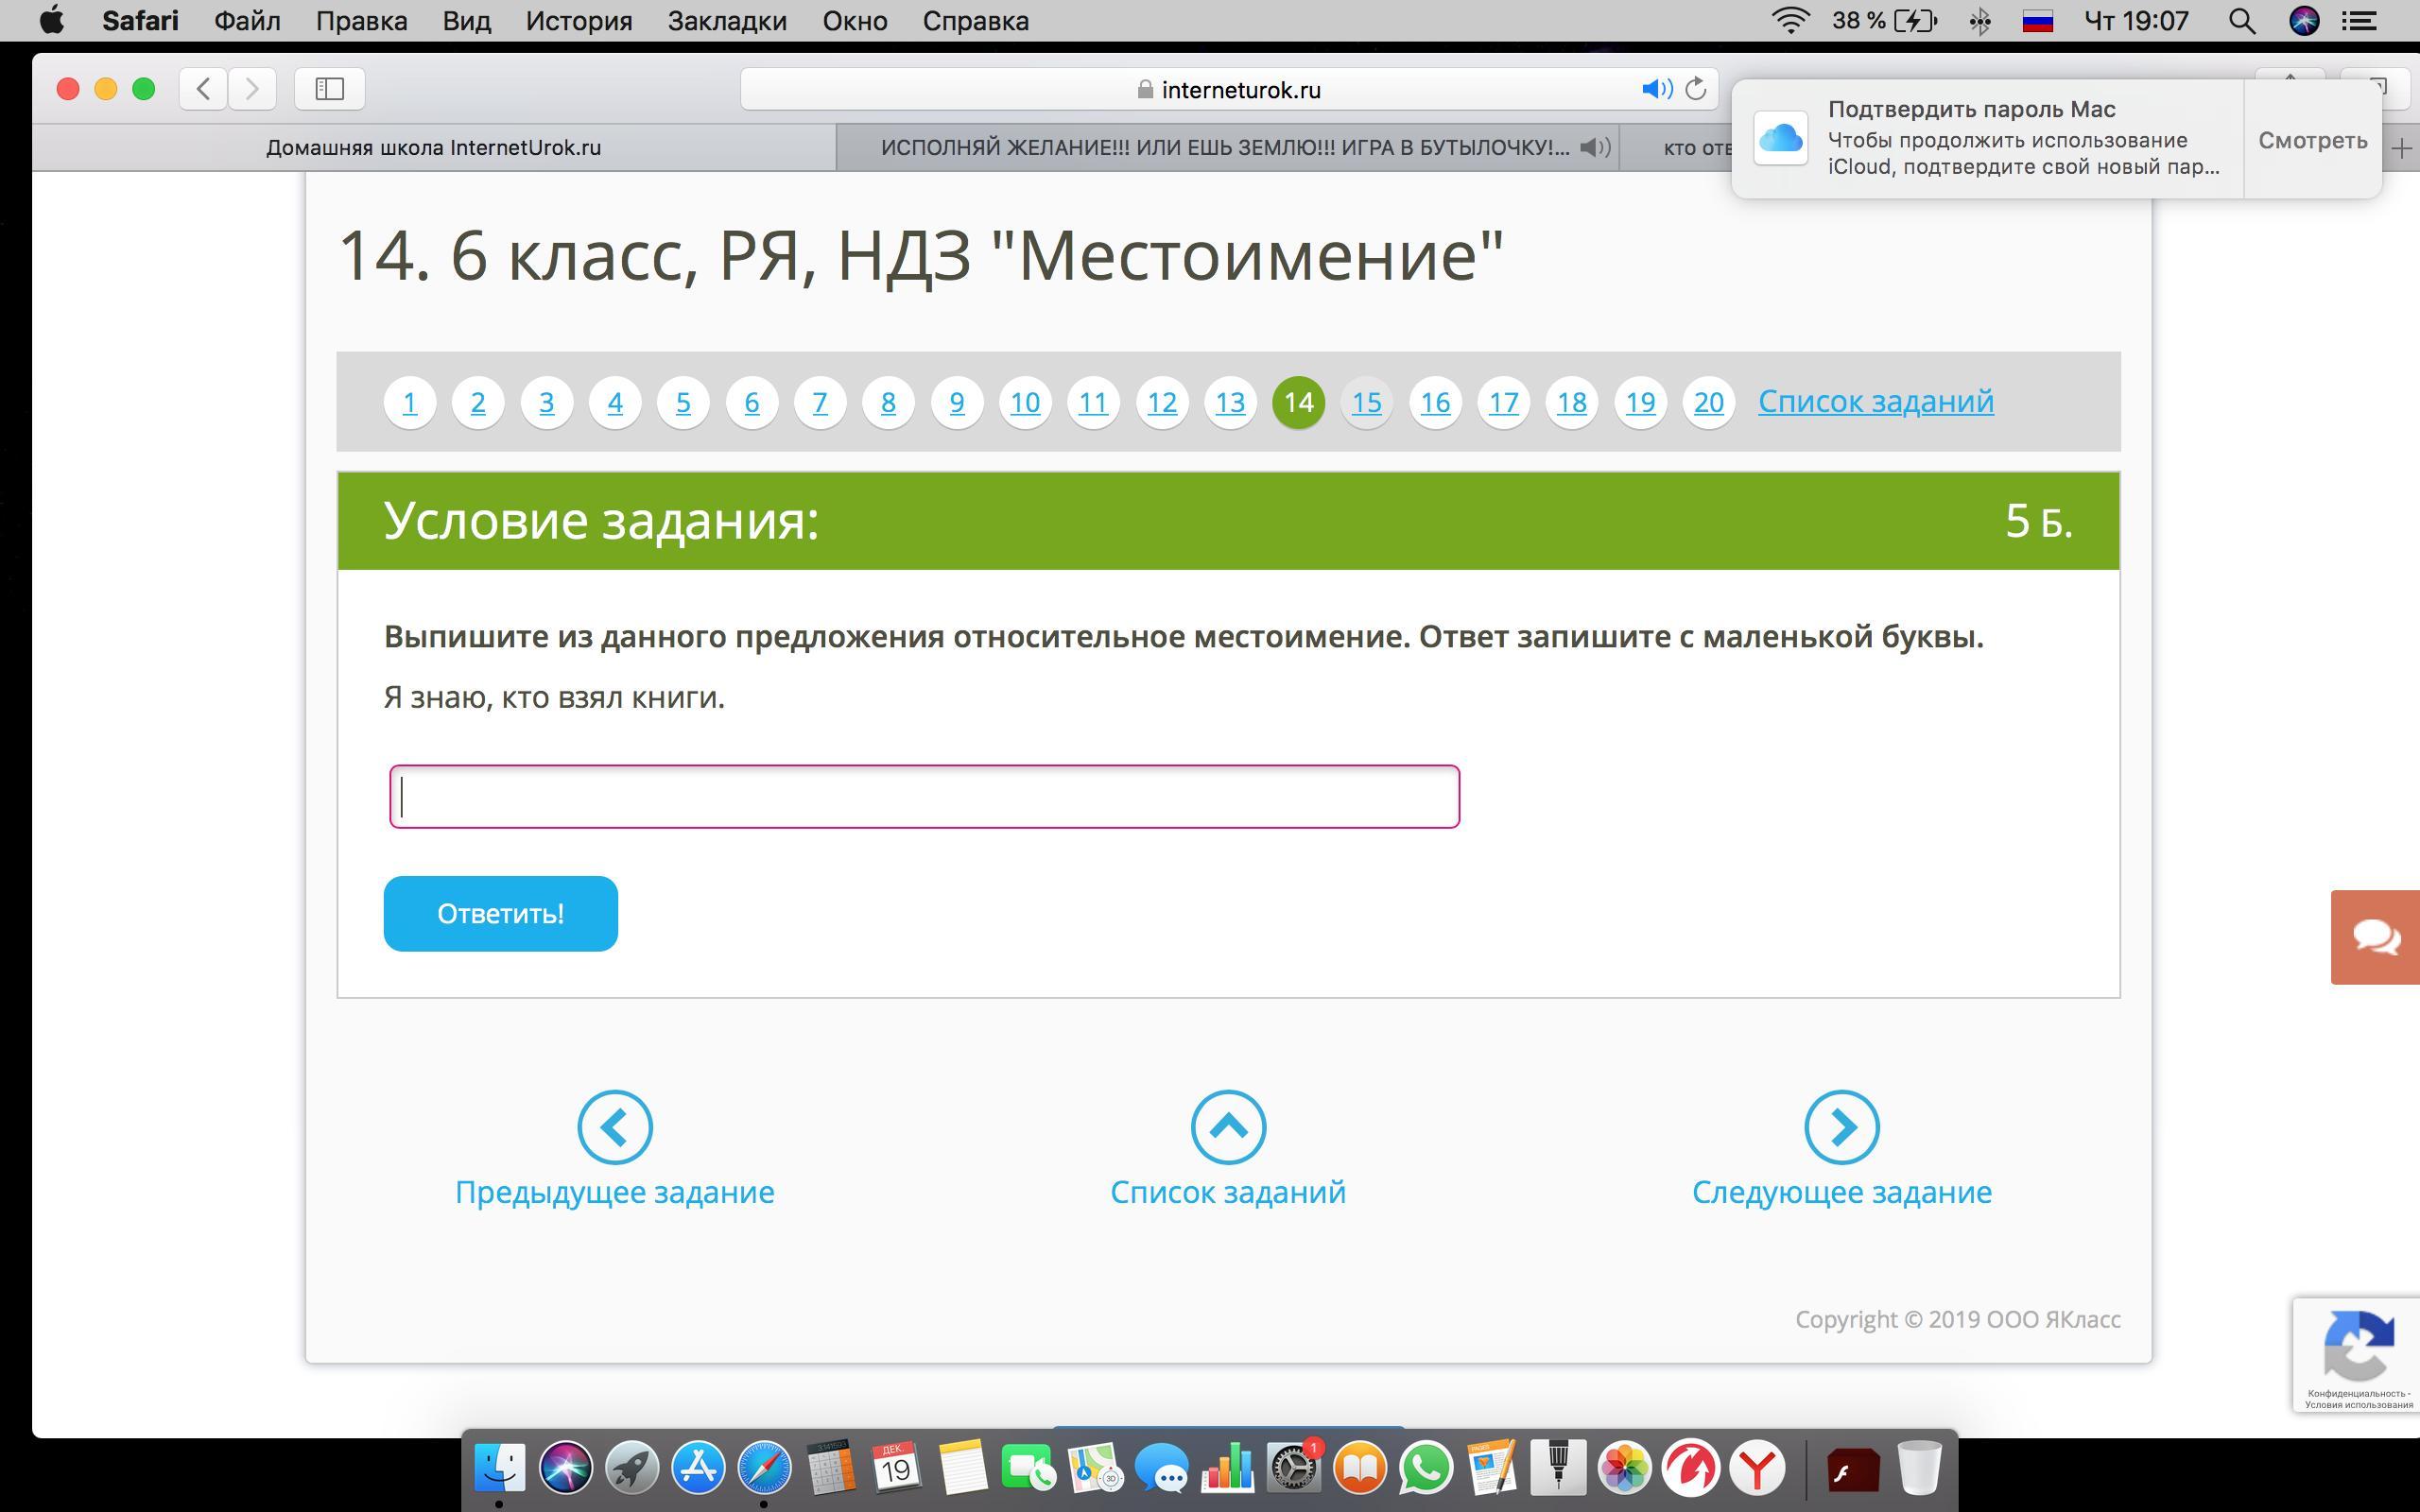Click the next task circular arrow icon
2420x1512 pixels.
(1841, 1127)
